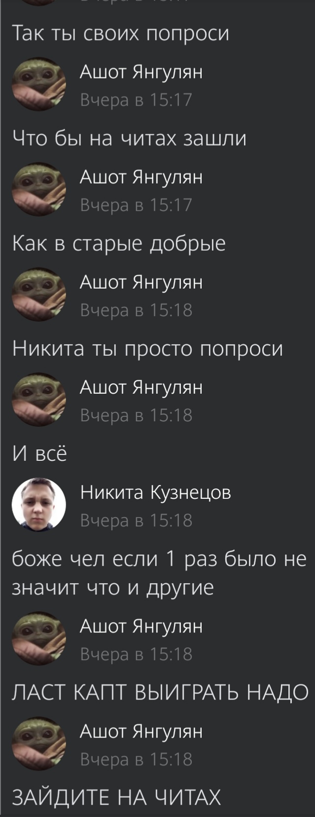
Task: Click the message "Как в старые добрые"
Action: pyautogui.click(x=119, y=243)
